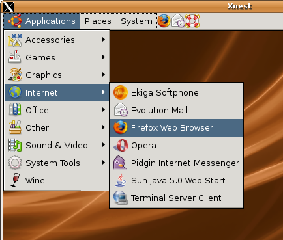Click the Xnest window title text

pyautogui.click(x=239, y=6)
